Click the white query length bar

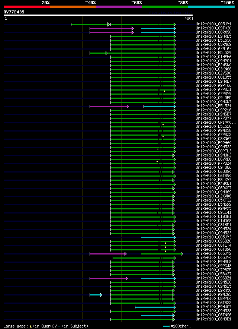click(x=98, y=15)
